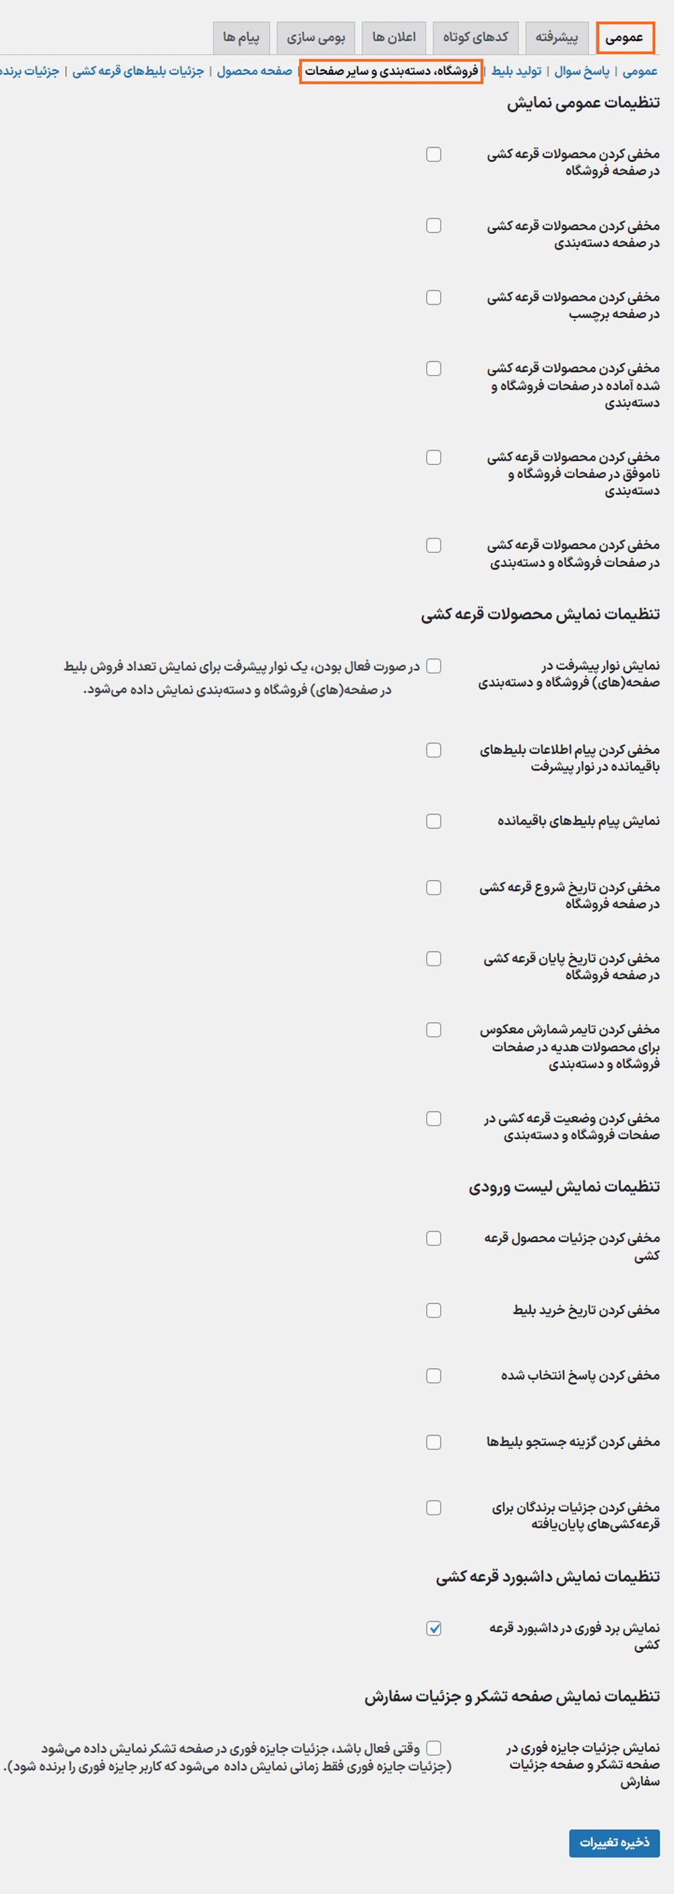The height and width of the screenshot is (1894, 674).
Task: Go to the پیام ها tab
Action: point(241,38)
